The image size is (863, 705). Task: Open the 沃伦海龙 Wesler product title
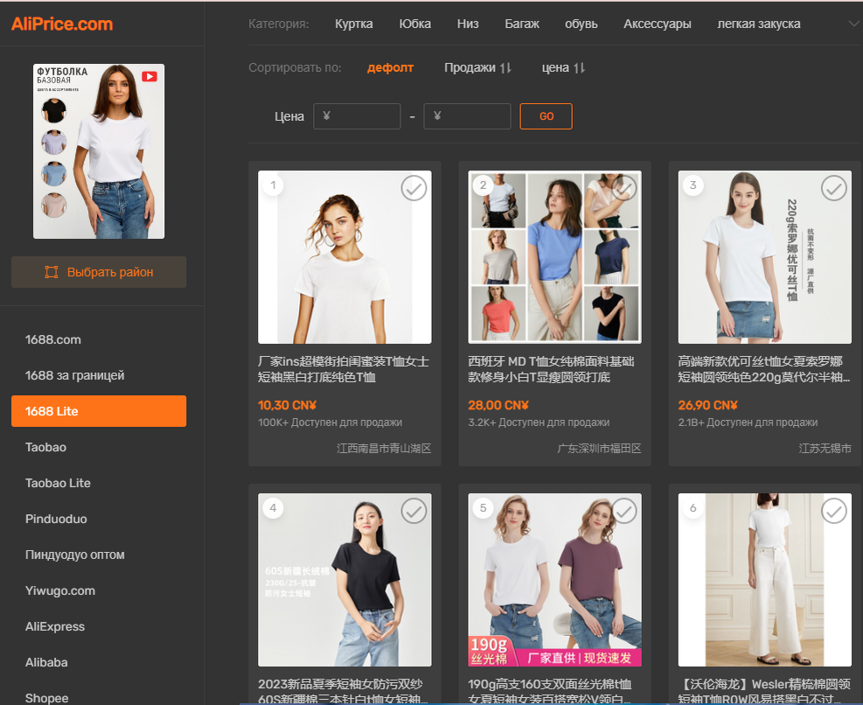pos(764,692)
